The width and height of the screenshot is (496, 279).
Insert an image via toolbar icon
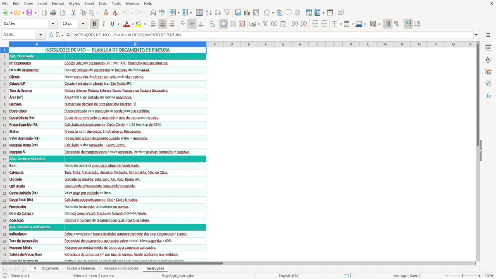[x=238, y=13]
